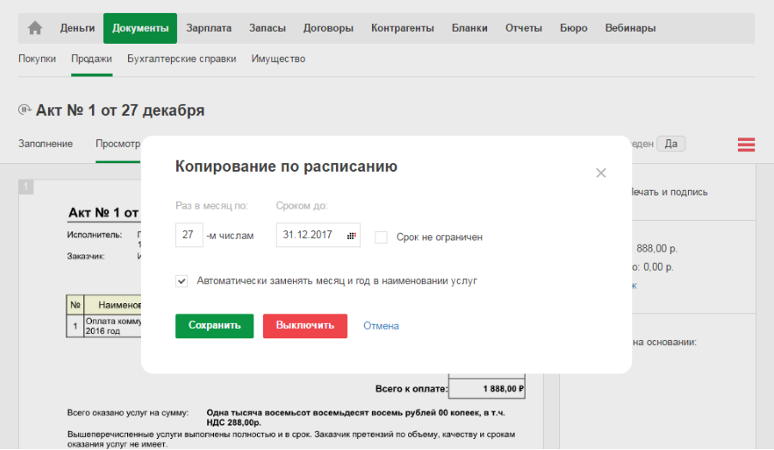Click the day-of-month input field
The width and height of the screenshot is (774, 450).
[188, 236]
